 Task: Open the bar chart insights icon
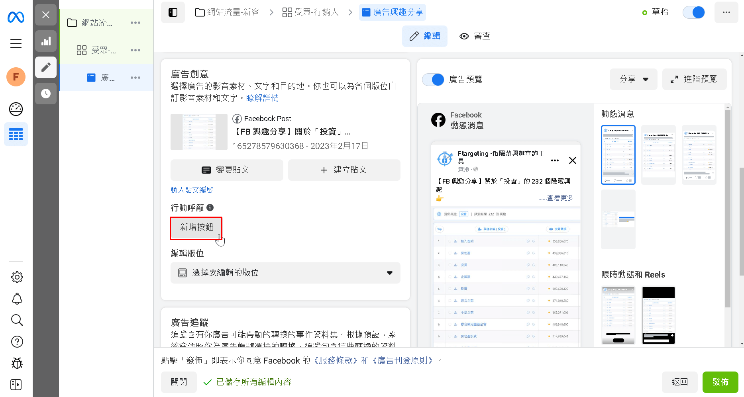click(x=46, y=41)
